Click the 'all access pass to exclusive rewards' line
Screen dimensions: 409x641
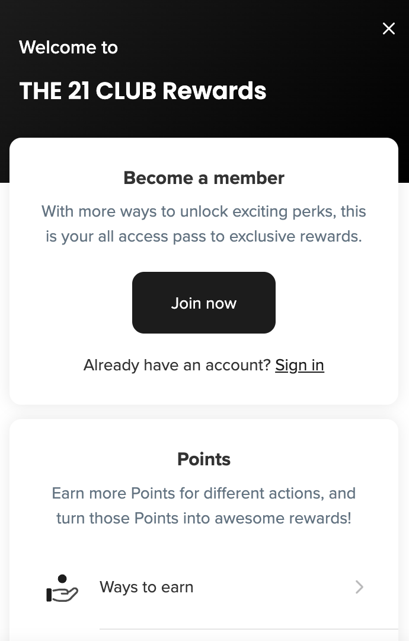pyautogui.click(x=204, y=236)
